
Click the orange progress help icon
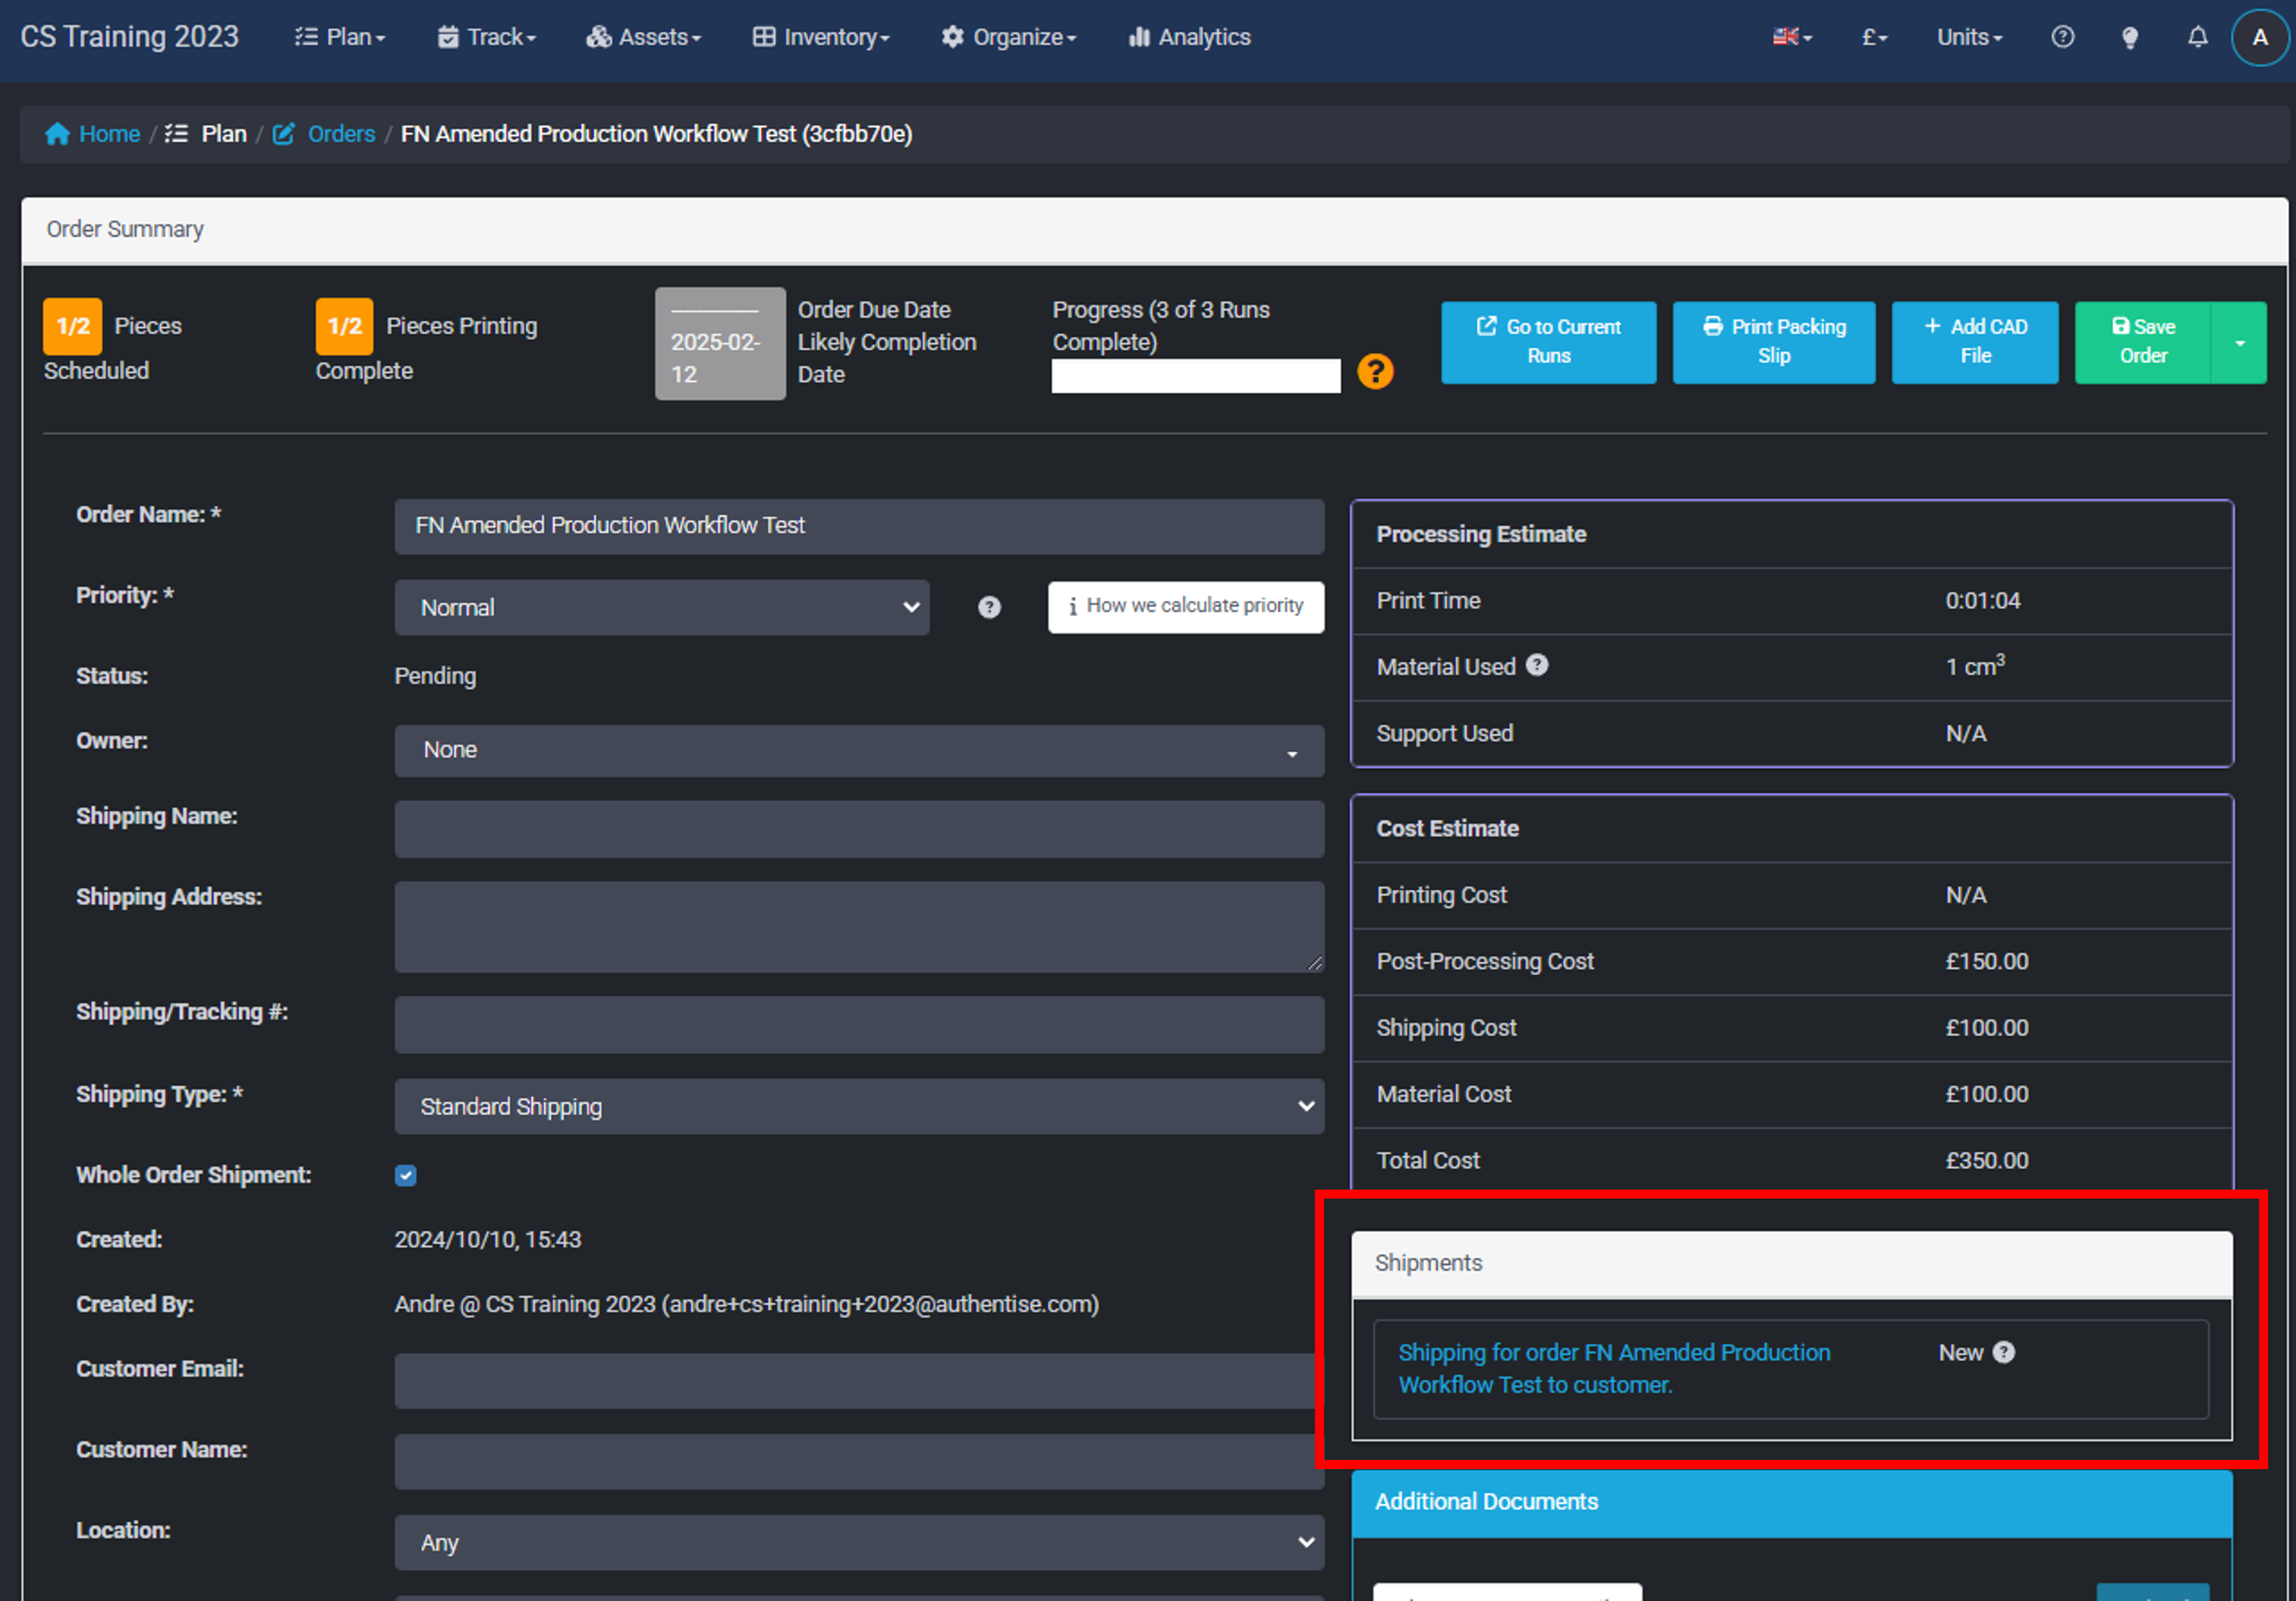[1375, 372]
